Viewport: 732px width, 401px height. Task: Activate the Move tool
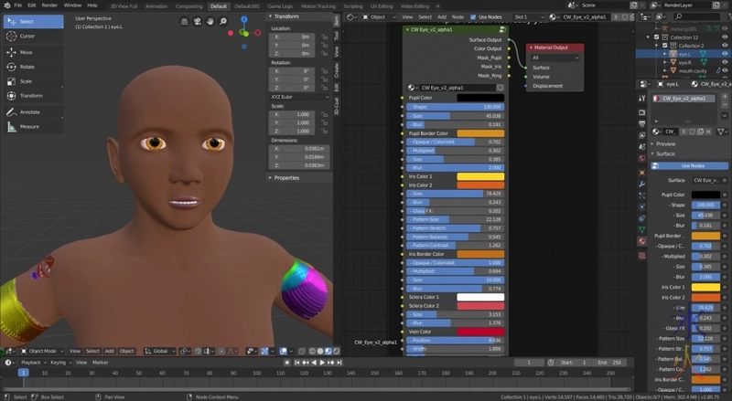27,52
